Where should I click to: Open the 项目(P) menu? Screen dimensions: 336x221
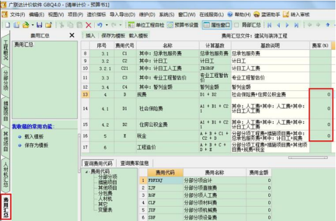pos(75,14)
